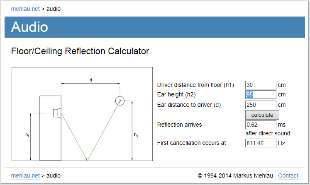The width and height of the screenshot is (310, 185).
Task: Open the top mehlau.net breadcrumb link
Action: tap(25, 9)
